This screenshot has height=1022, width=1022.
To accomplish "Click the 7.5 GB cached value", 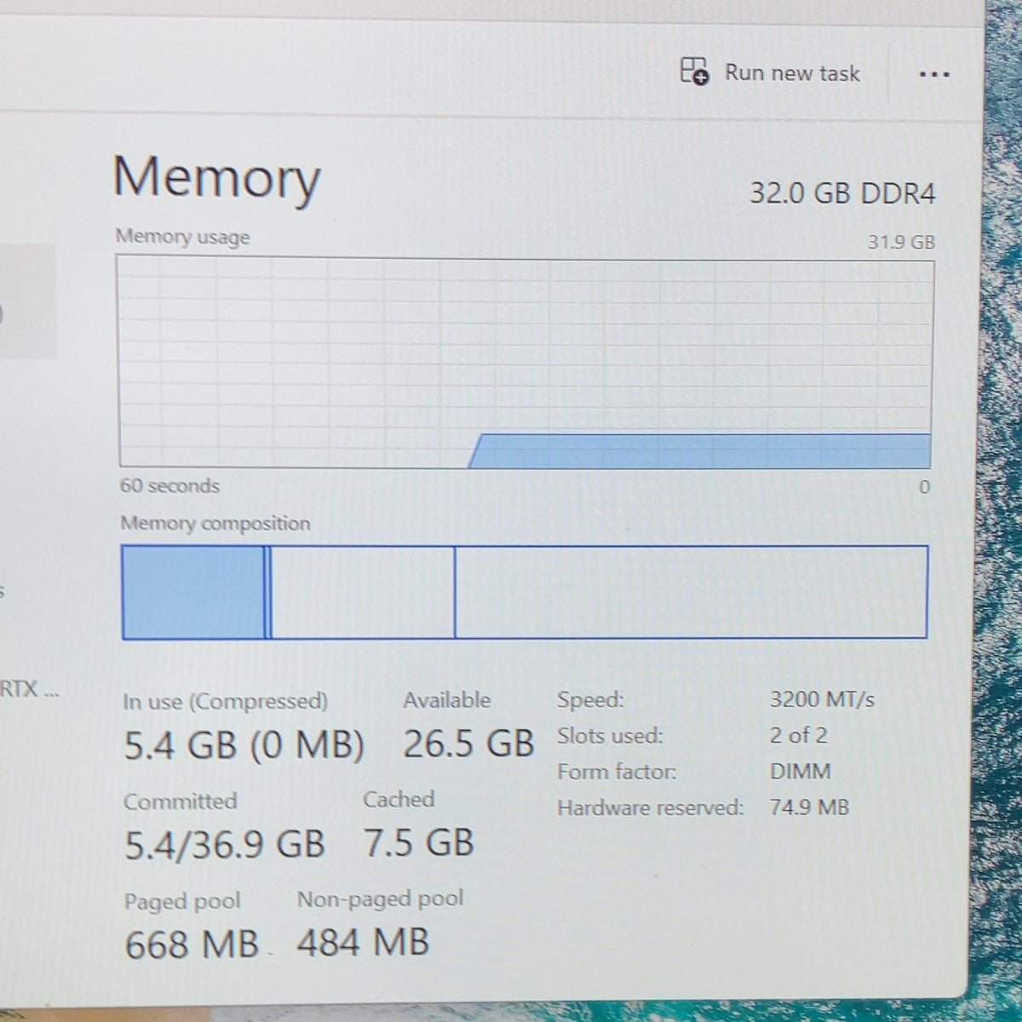I will (x=418, y=843).
